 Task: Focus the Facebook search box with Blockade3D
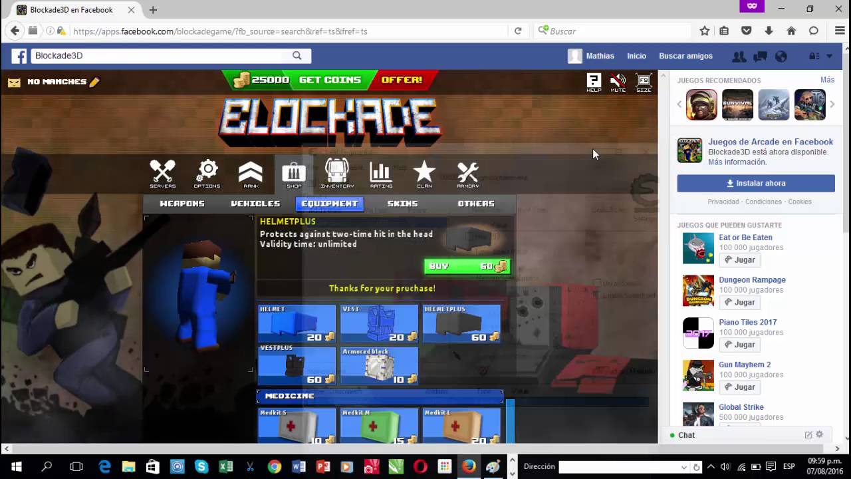click(158, 56)
